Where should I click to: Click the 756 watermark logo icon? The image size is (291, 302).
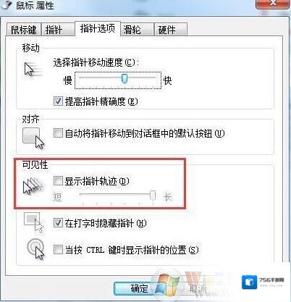pyautogui.click(x=250, y=282)
